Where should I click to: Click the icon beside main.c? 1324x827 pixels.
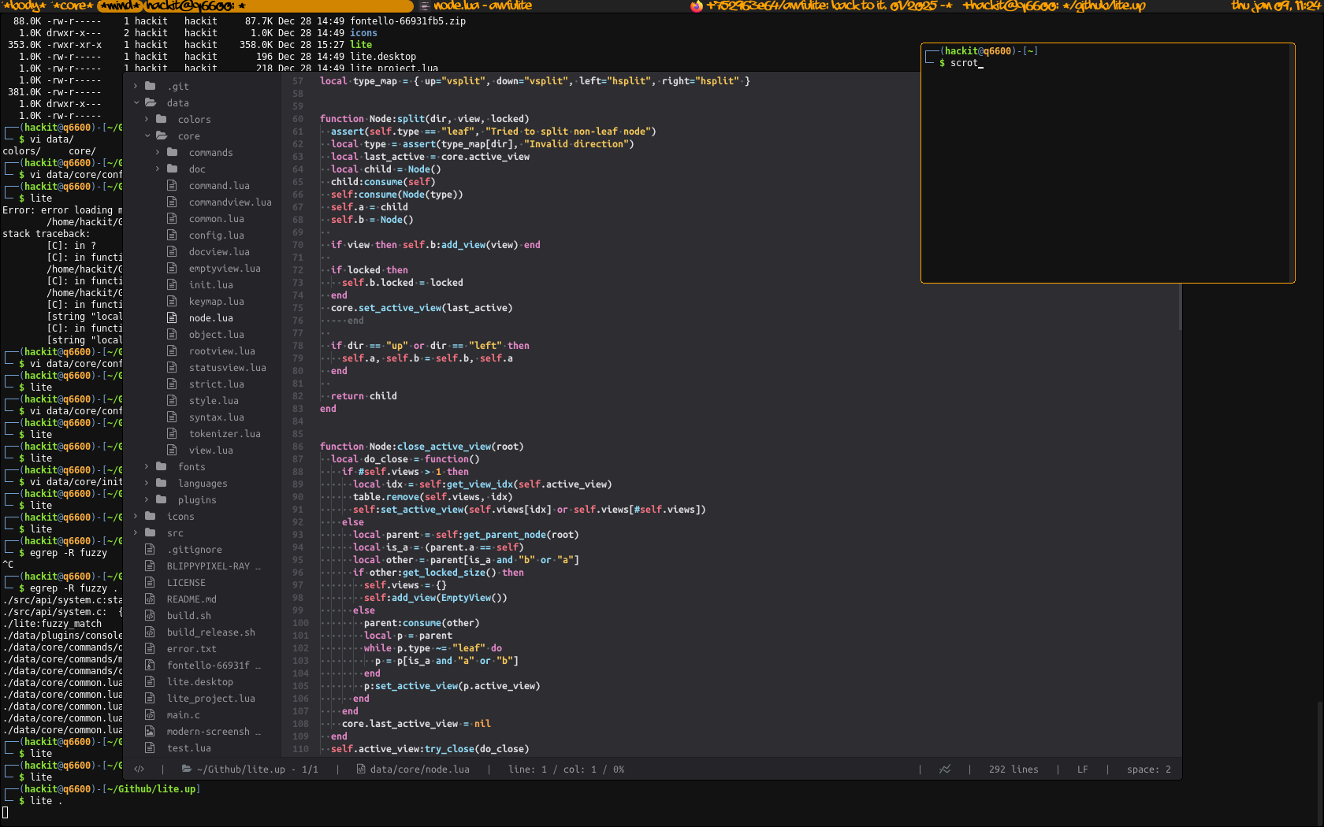tap(150, 715)
